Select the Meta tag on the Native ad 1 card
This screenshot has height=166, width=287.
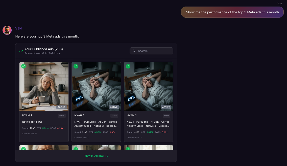point(62,116)
